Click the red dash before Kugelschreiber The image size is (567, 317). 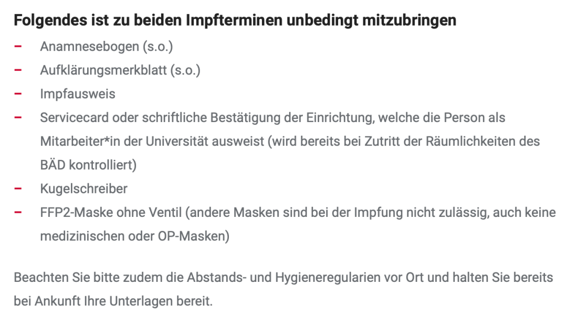point(18,189)
